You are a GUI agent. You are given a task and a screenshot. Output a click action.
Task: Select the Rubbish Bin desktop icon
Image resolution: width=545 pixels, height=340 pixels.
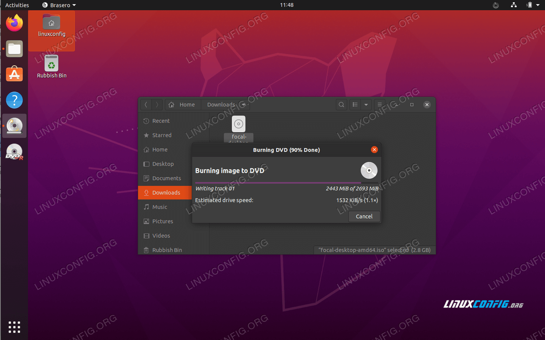click(x=51, y=67)
